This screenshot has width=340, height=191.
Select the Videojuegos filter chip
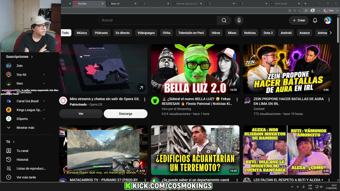tap(146, 33)
